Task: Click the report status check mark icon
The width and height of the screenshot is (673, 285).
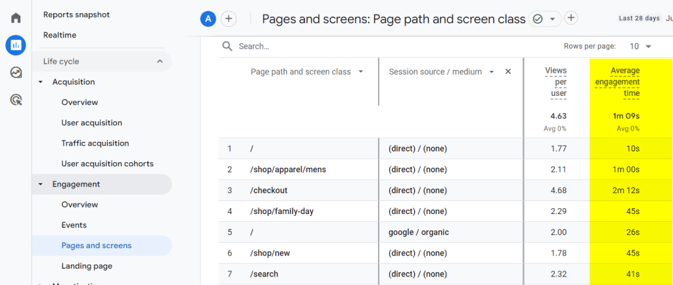Action: (538, 19)
